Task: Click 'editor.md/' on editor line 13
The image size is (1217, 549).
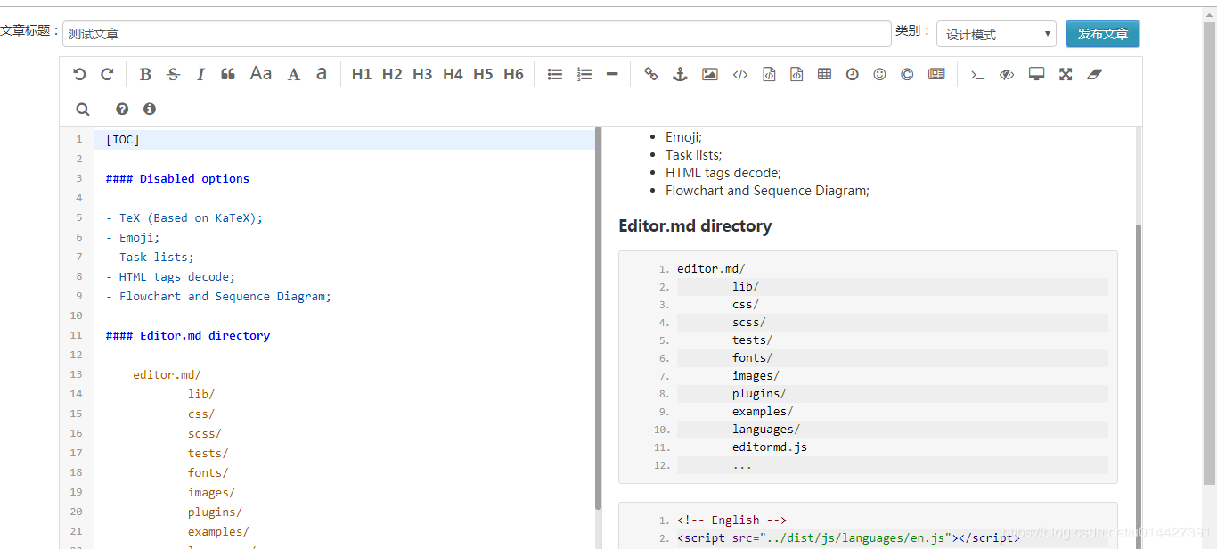Action: pyautogui.click(x=167, y=374)
